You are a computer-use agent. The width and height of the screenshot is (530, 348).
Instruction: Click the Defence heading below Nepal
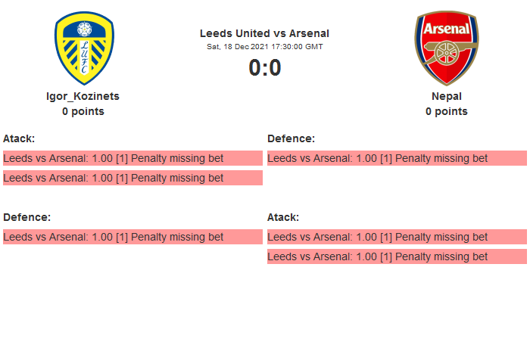pos(291,138)
